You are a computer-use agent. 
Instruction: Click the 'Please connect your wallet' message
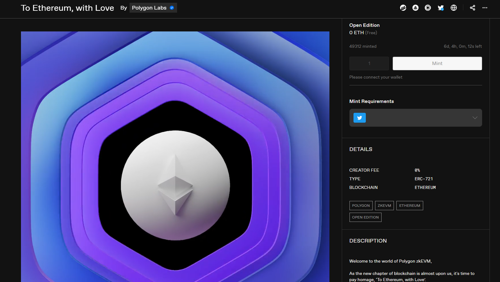[376, 77]
